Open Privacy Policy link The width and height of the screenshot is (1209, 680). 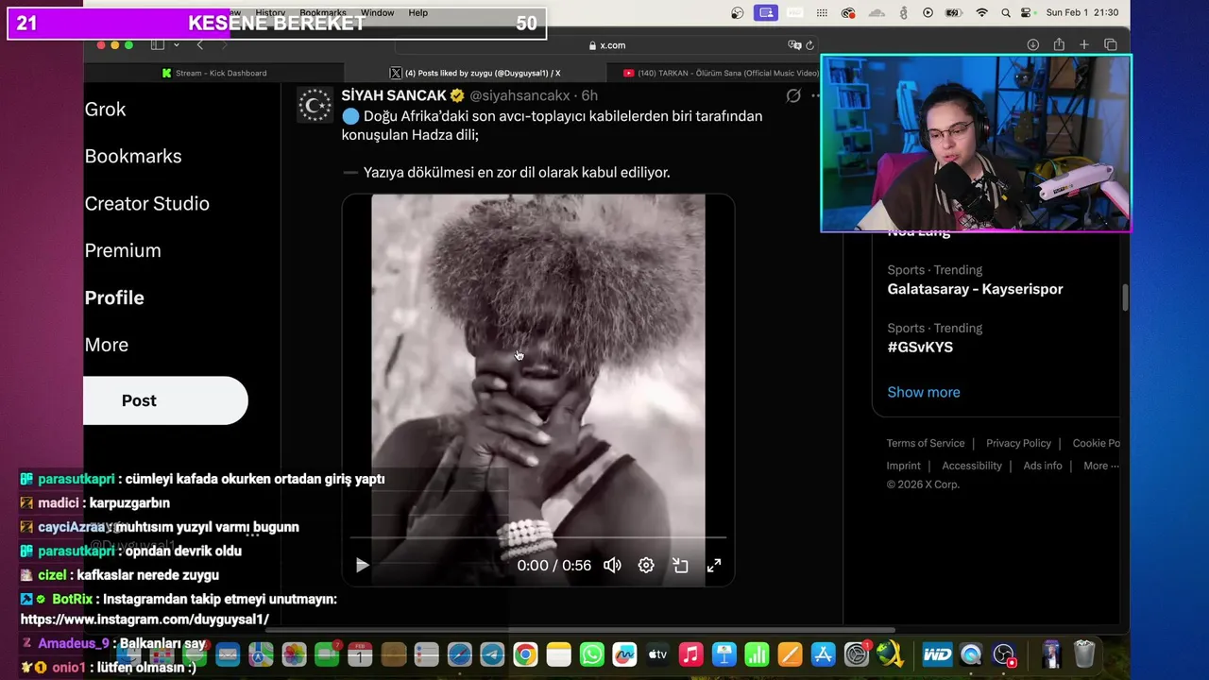pyautogui.click(x=1018, y=443)
